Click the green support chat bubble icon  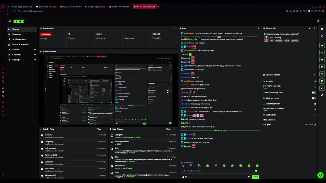[x=320, y=175]
